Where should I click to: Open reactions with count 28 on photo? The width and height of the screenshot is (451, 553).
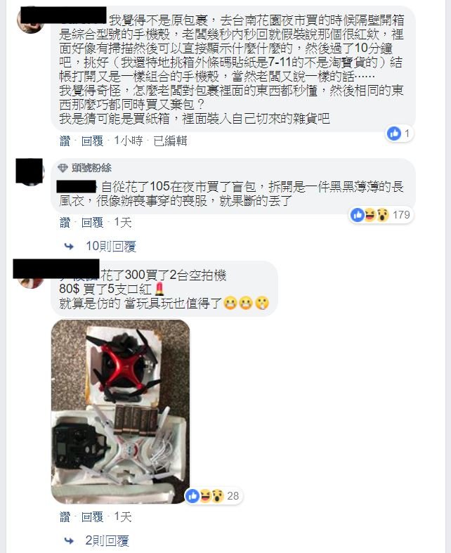tap(214, 496)
